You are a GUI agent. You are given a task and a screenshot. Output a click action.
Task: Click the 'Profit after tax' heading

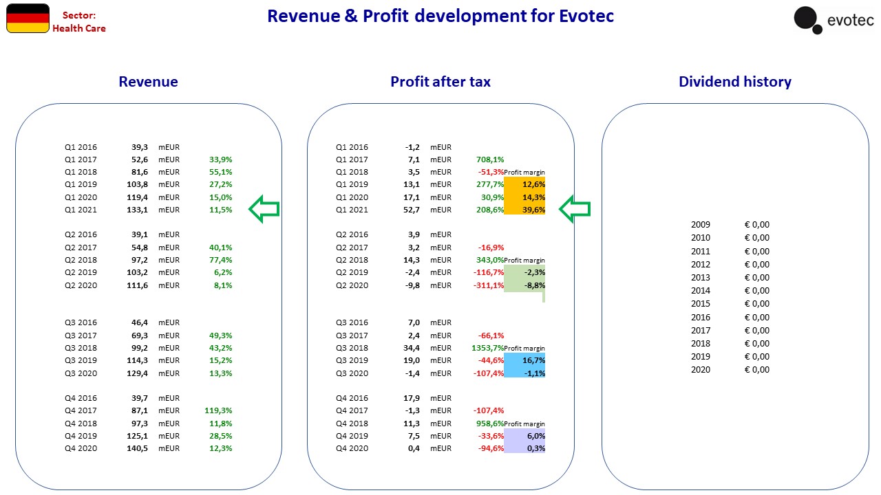click(x=440, y=82)
